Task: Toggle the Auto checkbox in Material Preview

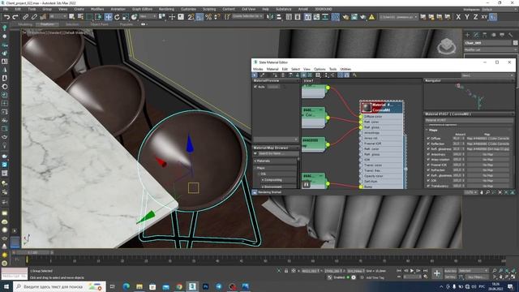Action: pyautogui.click(x=255, y=87)
